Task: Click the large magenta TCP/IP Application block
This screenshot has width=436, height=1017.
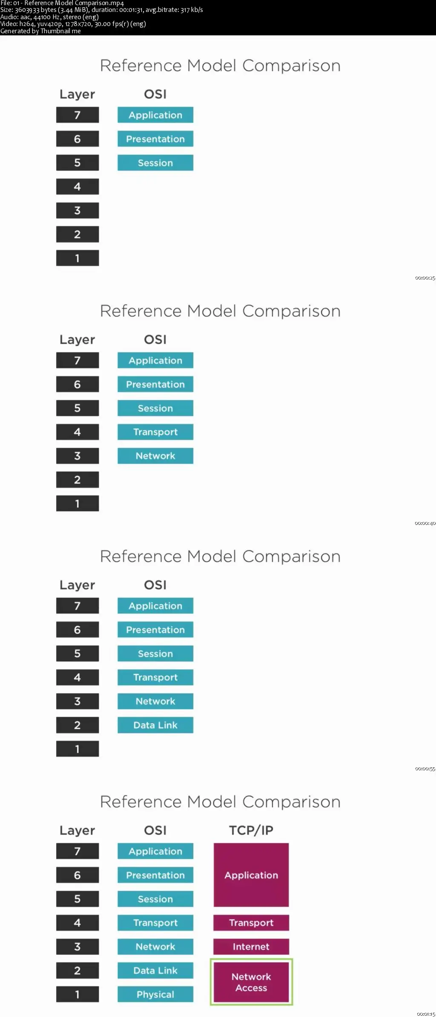Action: coord(251,875)
